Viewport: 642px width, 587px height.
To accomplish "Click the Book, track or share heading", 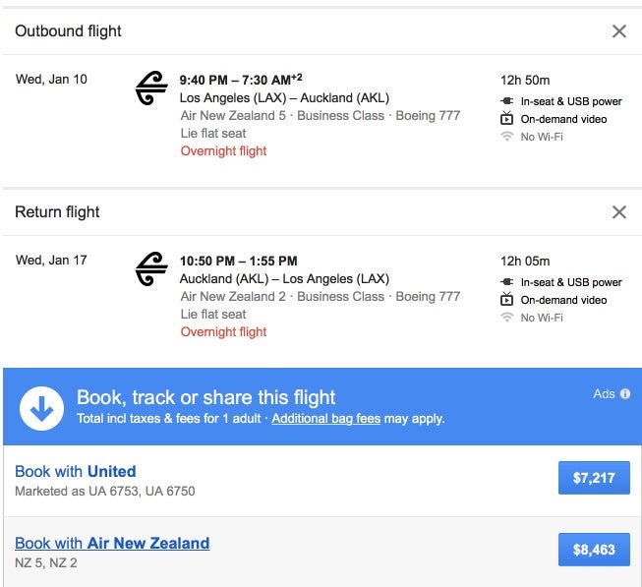I will (206, 397).
